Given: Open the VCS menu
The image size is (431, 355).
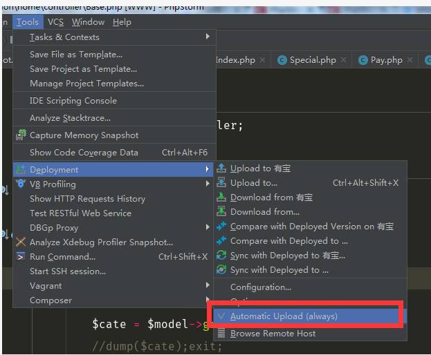Looking at the screenshot, I should pyautogui.click(x=55, y=22).
